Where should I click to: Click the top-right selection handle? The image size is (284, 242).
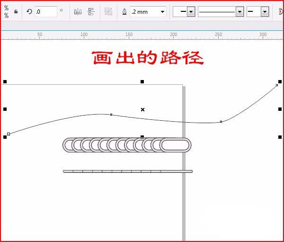click(x=280, y=82)
